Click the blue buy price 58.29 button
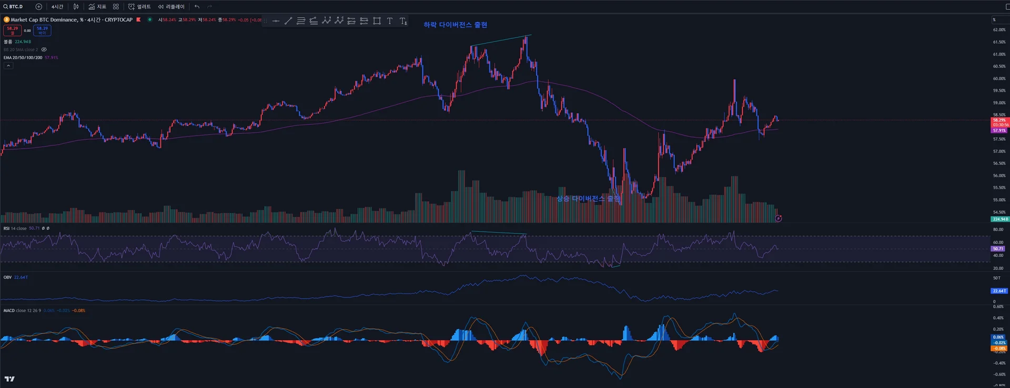This screenshot has height=388, width=1010. (42, 30)
